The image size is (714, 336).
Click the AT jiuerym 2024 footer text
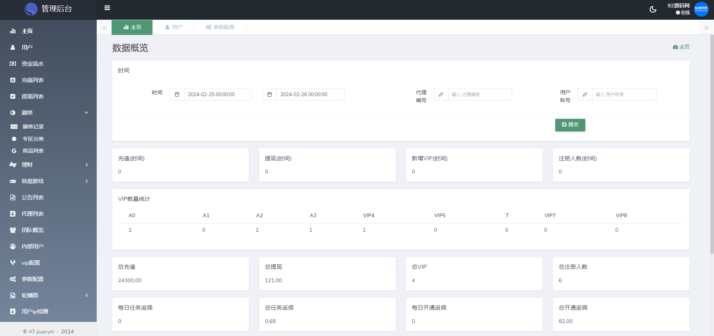pos(48,332)
